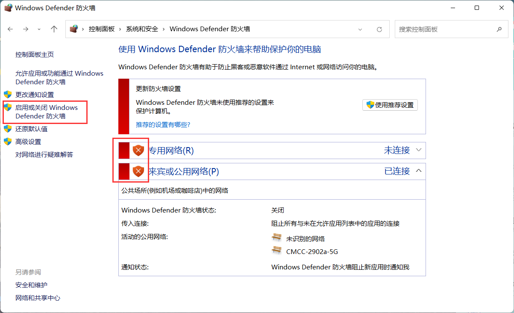Click the 已连接 status text
514x313 pixels.
coord(397,171)
